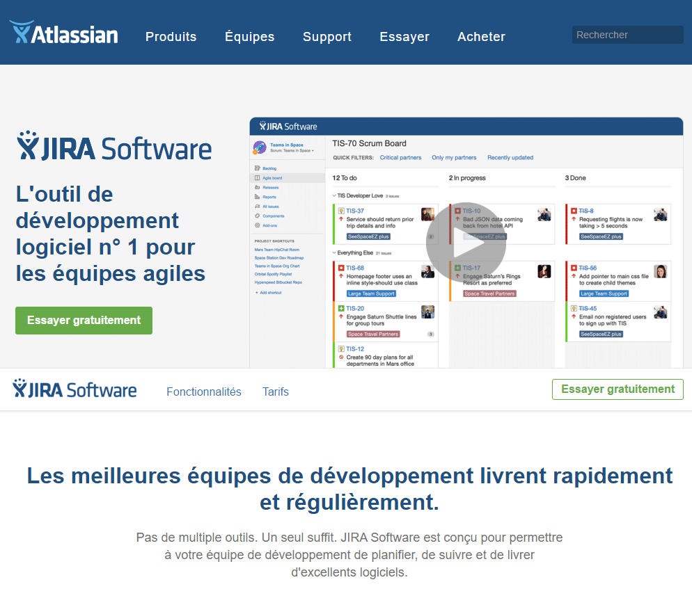Open the Mars Team HipChat Room shortcut
Screen dimensions: 692x589
coord(276,250)
